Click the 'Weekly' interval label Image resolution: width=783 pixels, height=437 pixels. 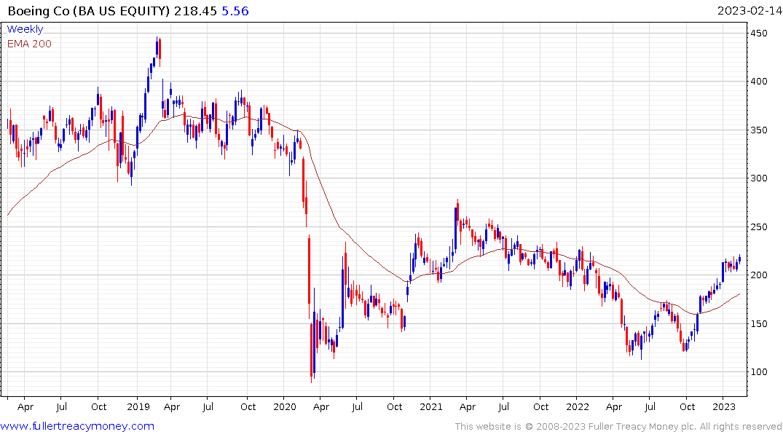(x=25, y=29)
